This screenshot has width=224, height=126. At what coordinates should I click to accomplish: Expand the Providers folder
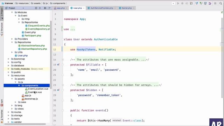click(12, 39)
